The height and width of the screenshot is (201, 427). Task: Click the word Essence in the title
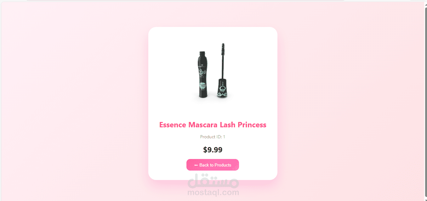[173, 125]
